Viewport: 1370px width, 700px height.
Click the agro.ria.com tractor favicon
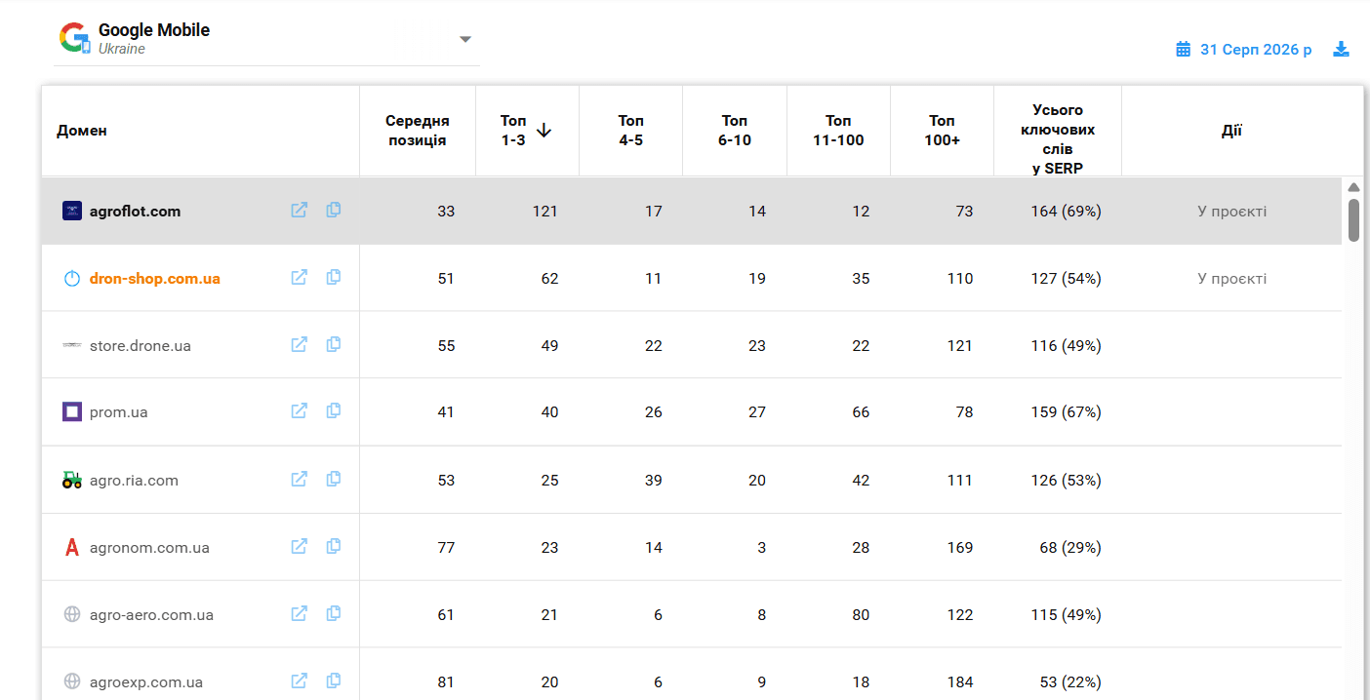[x=72, y=480]
